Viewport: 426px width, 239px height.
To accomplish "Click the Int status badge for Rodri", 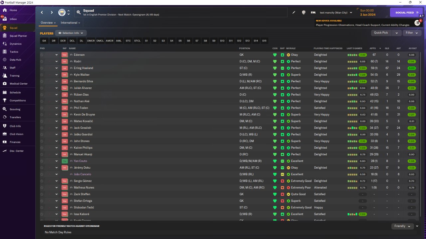I will [x=65, y=61].
